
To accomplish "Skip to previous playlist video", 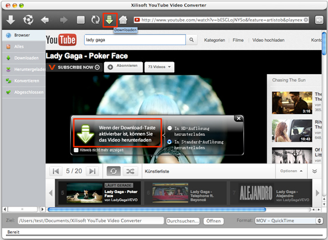I will coord(55,171).
